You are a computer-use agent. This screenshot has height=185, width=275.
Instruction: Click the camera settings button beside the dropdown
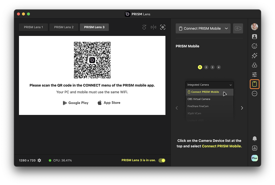238,28
